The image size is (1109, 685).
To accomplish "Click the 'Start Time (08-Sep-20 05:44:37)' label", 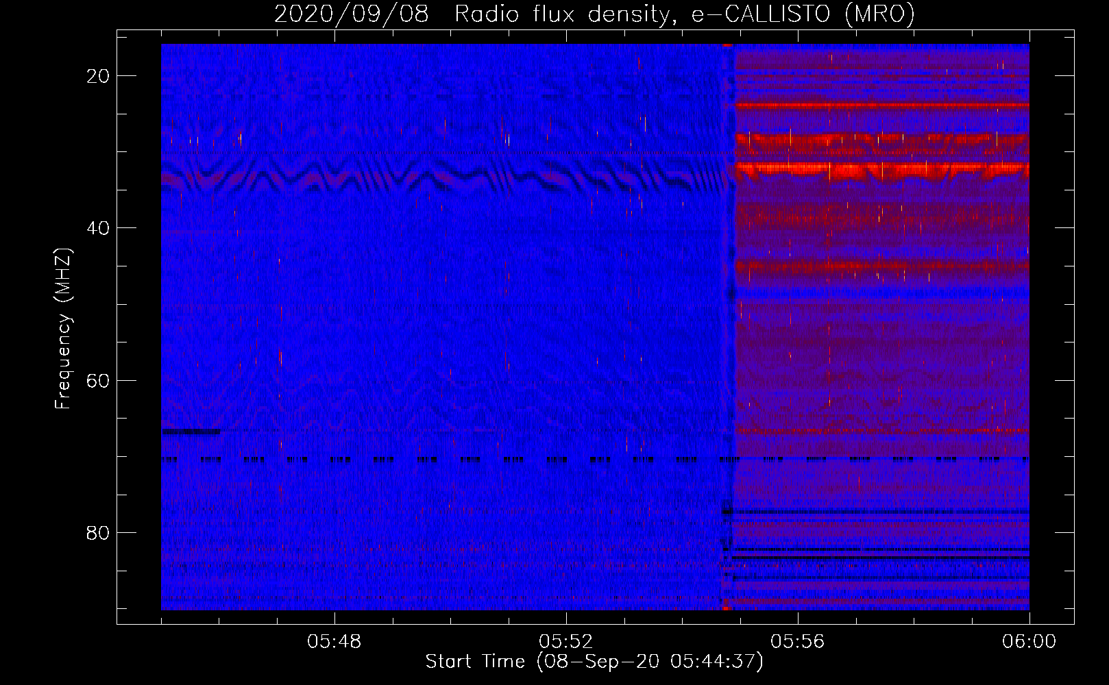I will point(594,662).
